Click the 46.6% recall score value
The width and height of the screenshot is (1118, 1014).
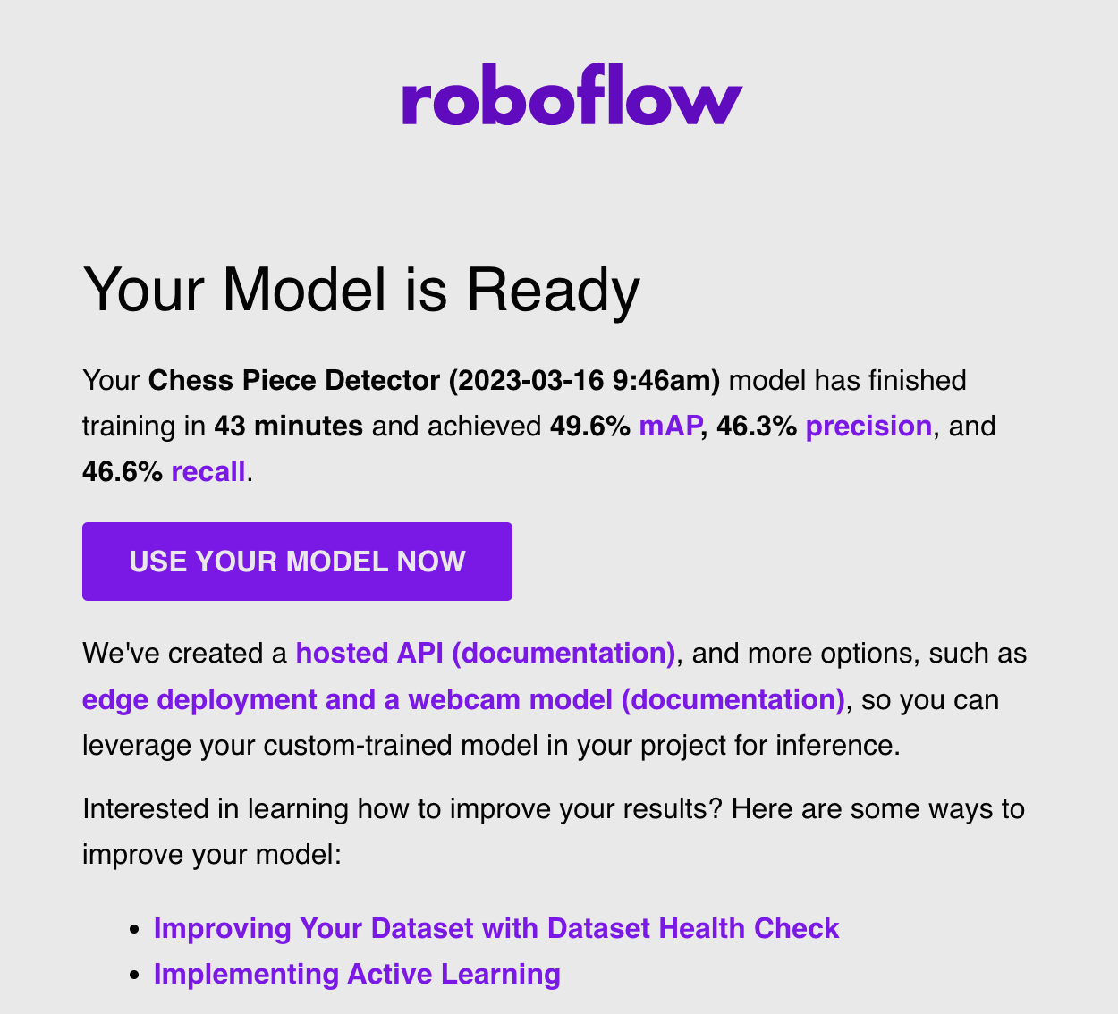123,470
